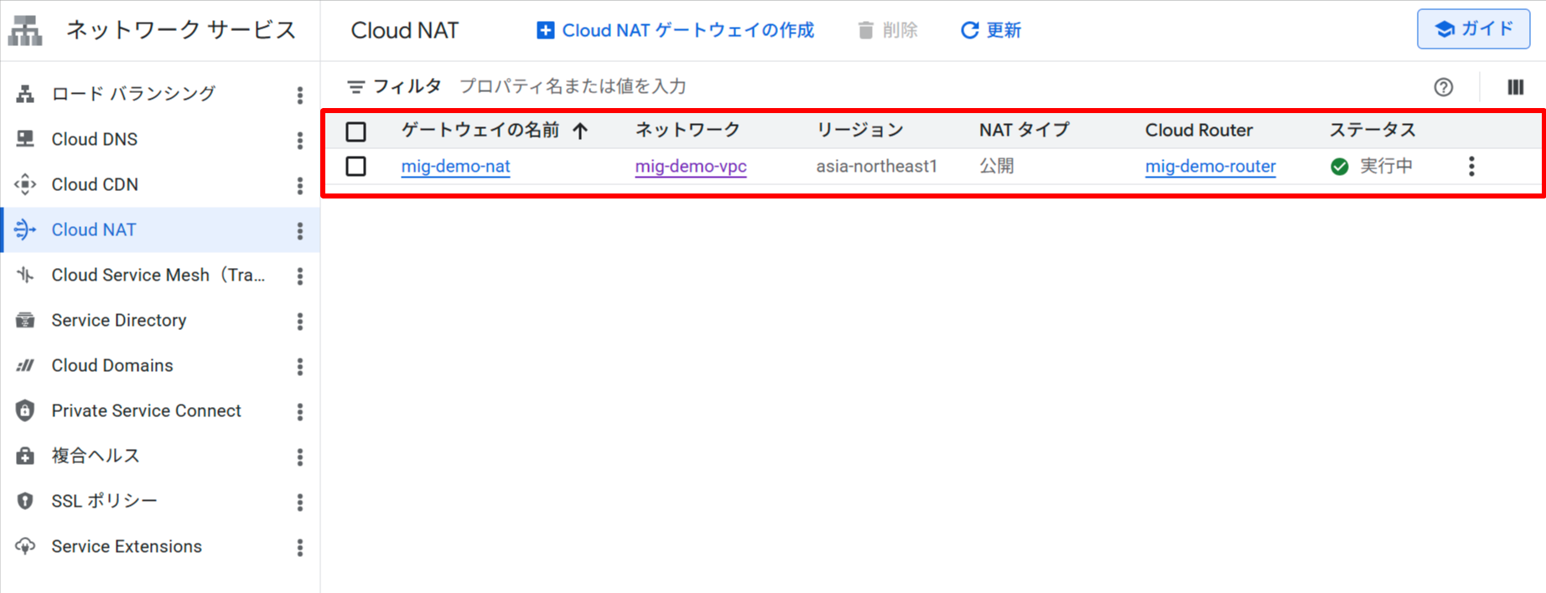
Task: Click the Cloud Domains icon
Action: click(x=25, y=365)
